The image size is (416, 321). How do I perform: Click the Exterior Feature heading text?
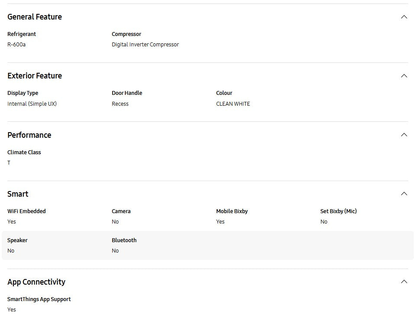click(x=35, y=76)
